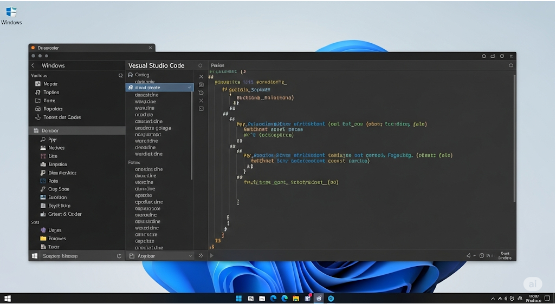Click the run triangle icon at bottom of editor
The height and width of the screenshot is (304, 556).
[x=211, y=256]
